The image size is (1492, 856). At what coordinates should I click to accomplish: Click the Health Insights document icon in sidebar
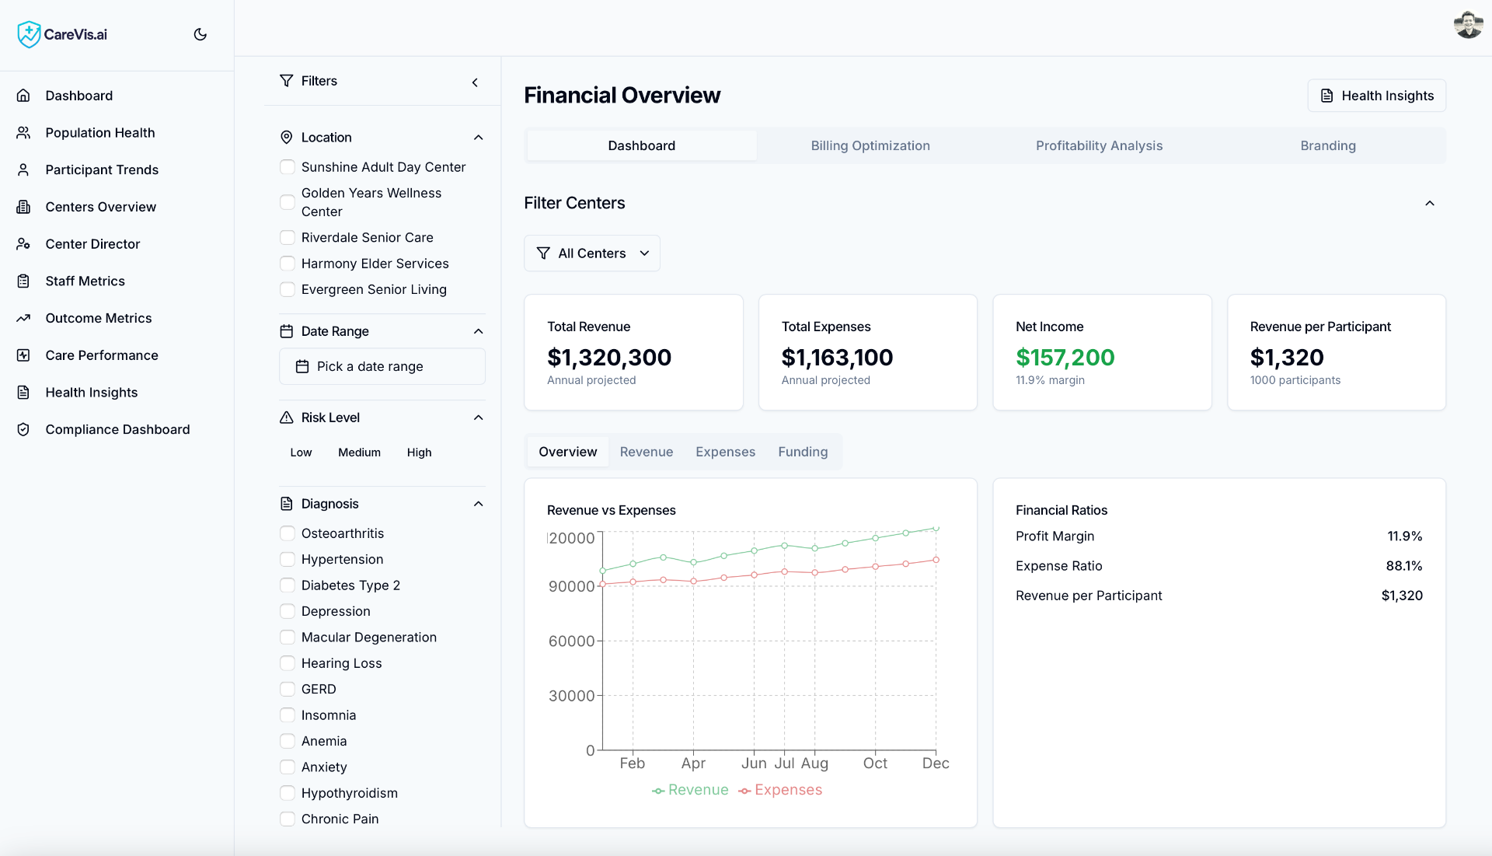[23, 393]
